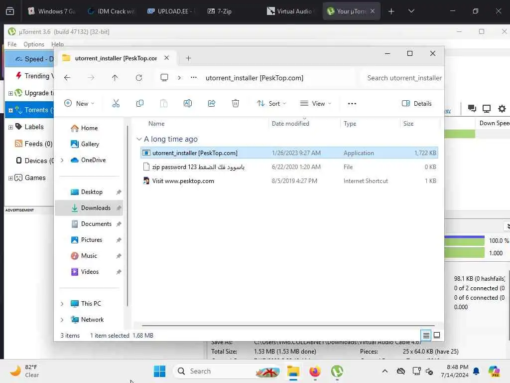Screen dimensions: 510x383
Task: Click the horizontal scrollbar in file list
Action: [x=288, y=325]
